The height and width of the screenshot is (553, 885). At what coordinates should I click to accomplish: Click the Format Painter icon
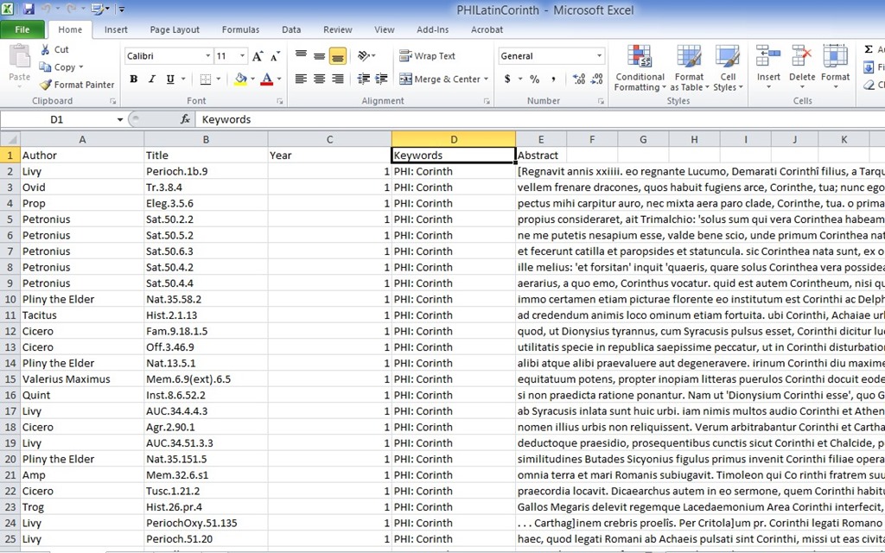46,85
